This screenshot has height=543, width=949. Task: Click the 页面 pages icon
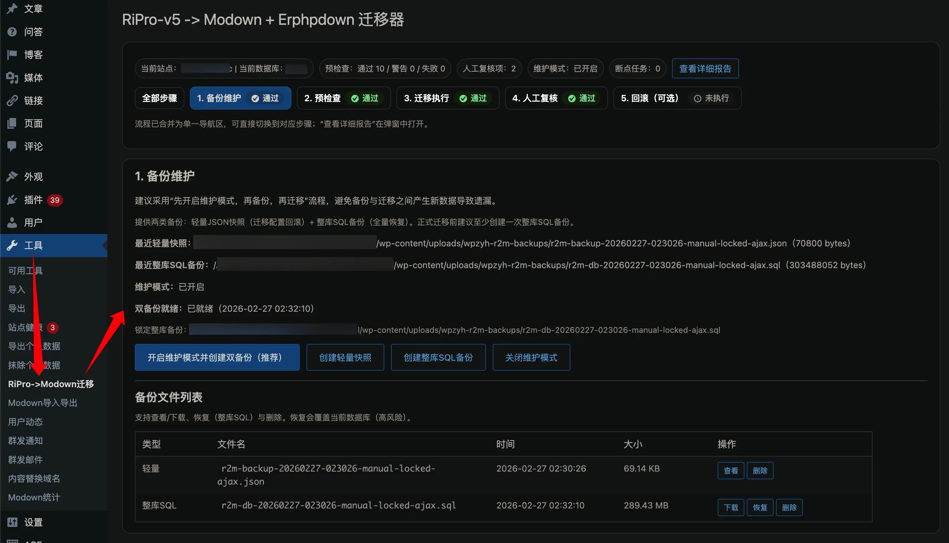point(12,123)
